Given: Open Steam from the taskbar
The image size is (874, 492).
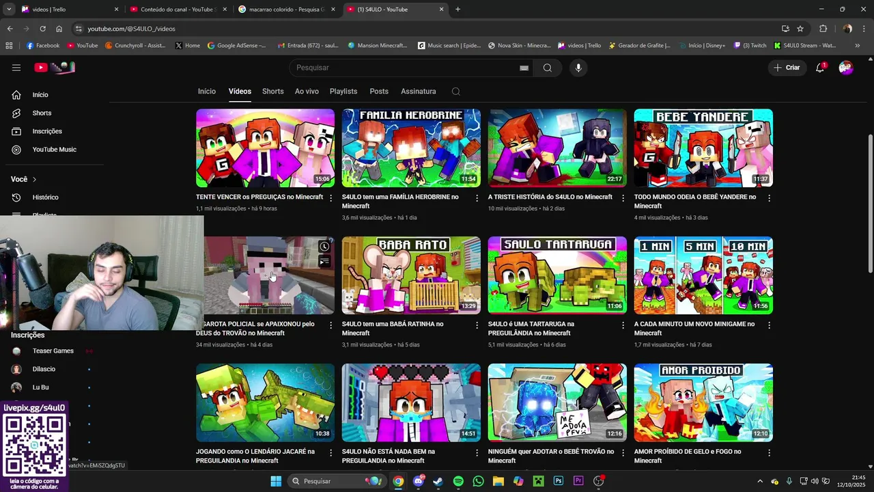Looking at the screenshot, I should 438,481.
